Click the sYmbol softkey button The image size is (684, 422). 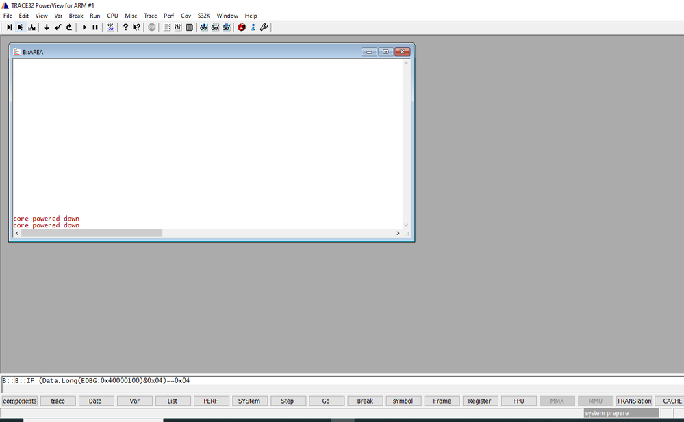pyautogui.click(x=403, y=401)
